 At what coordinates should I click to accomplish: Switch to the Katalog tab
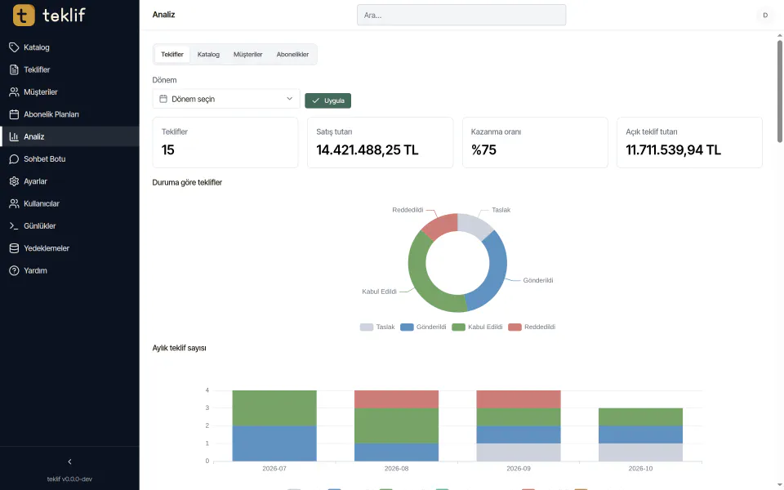(208, 55)
